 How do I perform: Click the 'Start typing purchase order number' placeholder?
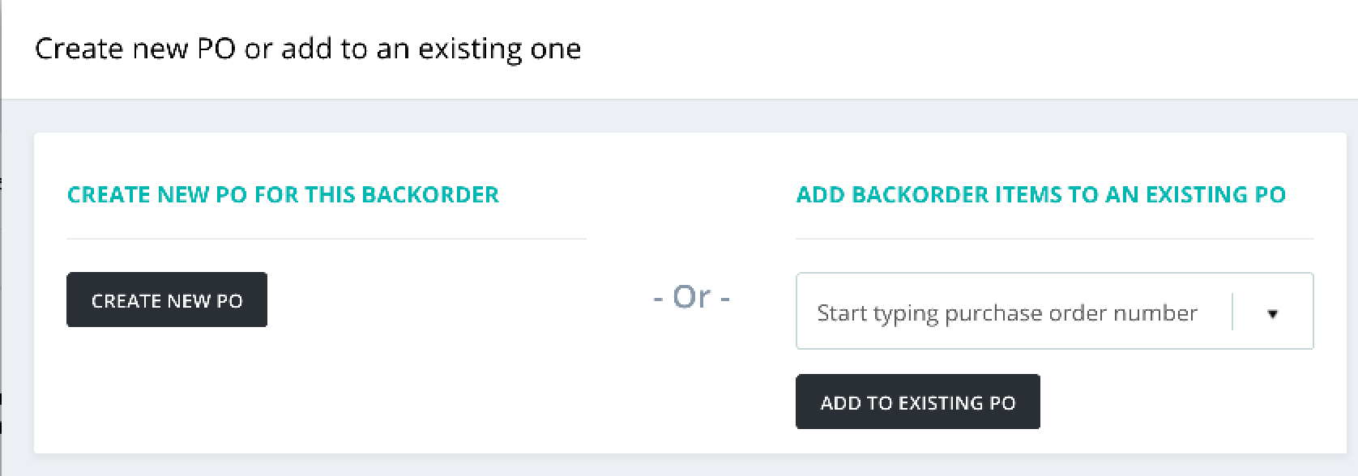click(x=1006, y=313)
